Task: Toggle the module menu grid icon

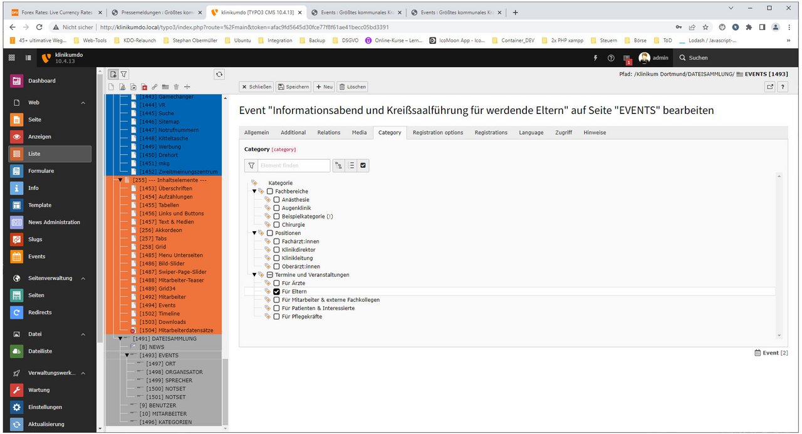Action: (11, 58)
